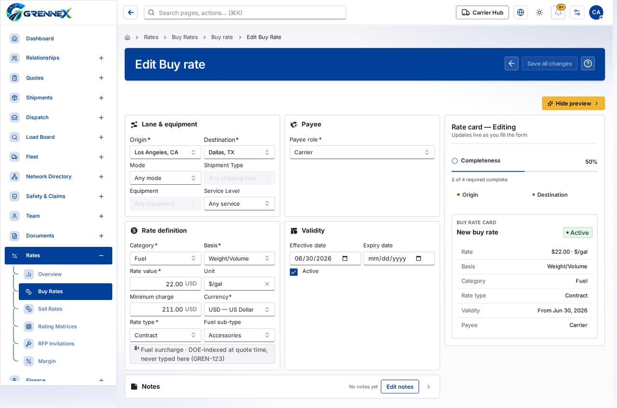Screen dimensions: 617x408
Task: Click the globe language icon
Action: point(521,13)
